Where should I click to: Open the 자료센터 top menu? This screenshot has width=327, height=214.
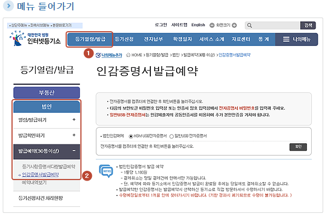[241, 39]
